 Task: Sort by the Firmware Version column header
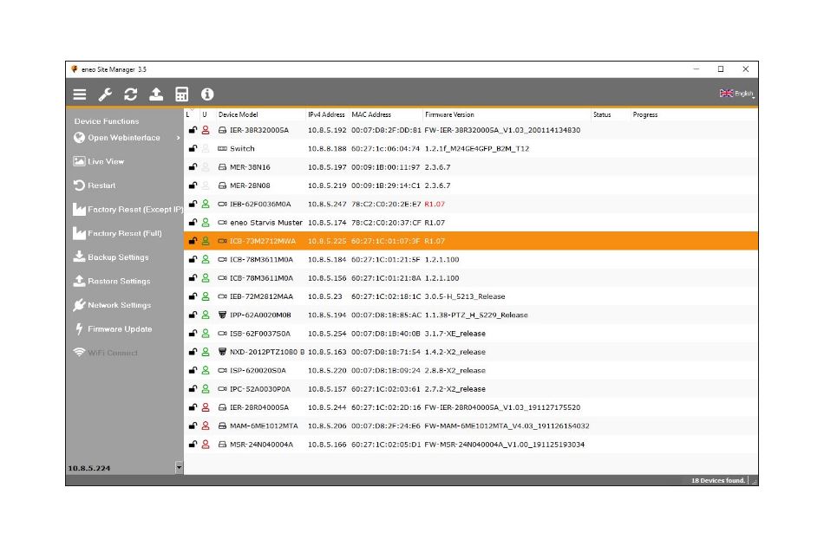pyautogui.click(x=449, y=114)
